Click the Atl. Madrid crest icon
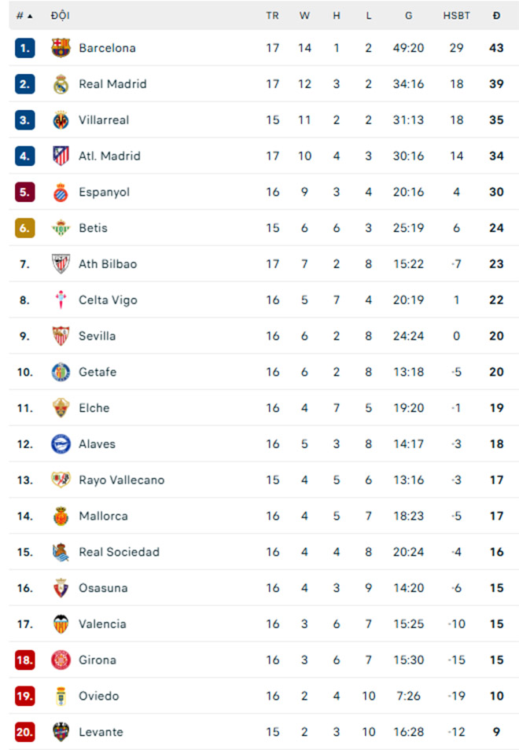Screen dimensions: 519x750 click(61, 156)
